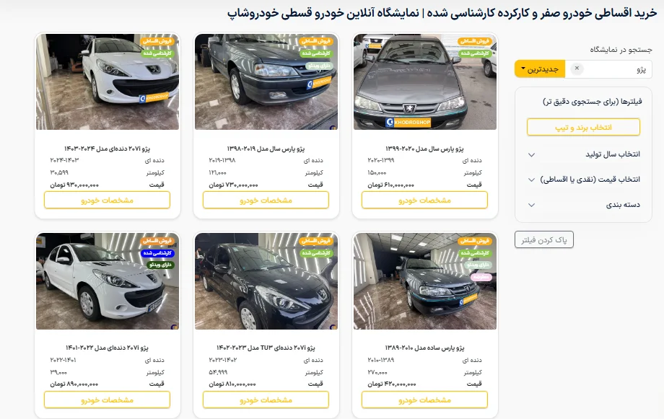Open the title link پژو 207 دنده‌ای TU3 مدل 2023
The image size is (664, 419).
266,348
